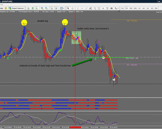Image resolution: width=162 pixels, height=129 pixels.
Task: Switch to the H1 timeframe
Action: (x=139, y=8)
